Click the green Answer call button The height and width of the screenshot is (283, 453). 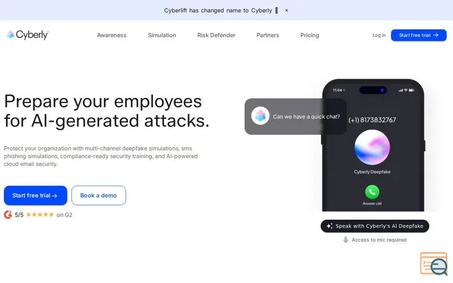(x=372, y=192)
